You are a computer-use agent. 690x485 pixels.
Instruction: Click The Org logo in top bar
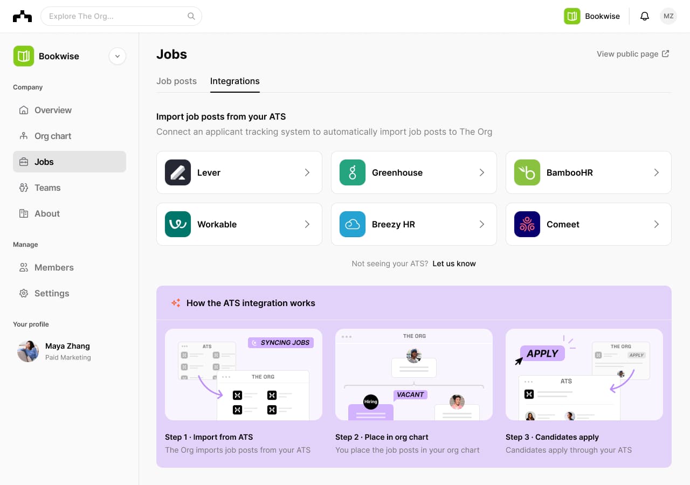pos(22,16)
